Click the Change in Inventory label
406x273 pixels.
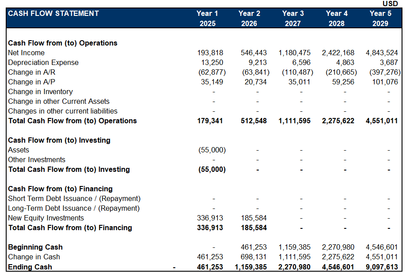40,92
